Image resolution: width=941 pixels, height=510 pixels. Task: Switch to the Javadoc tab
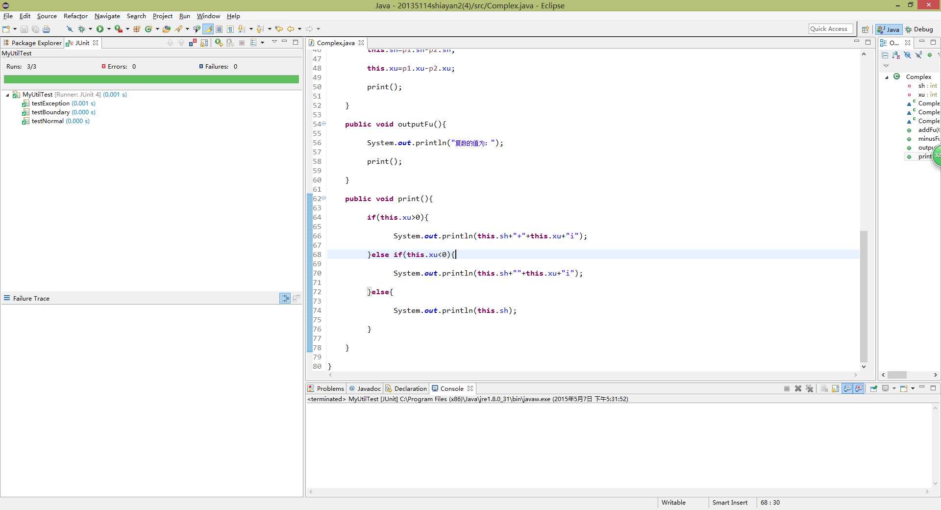click(365, 388)
